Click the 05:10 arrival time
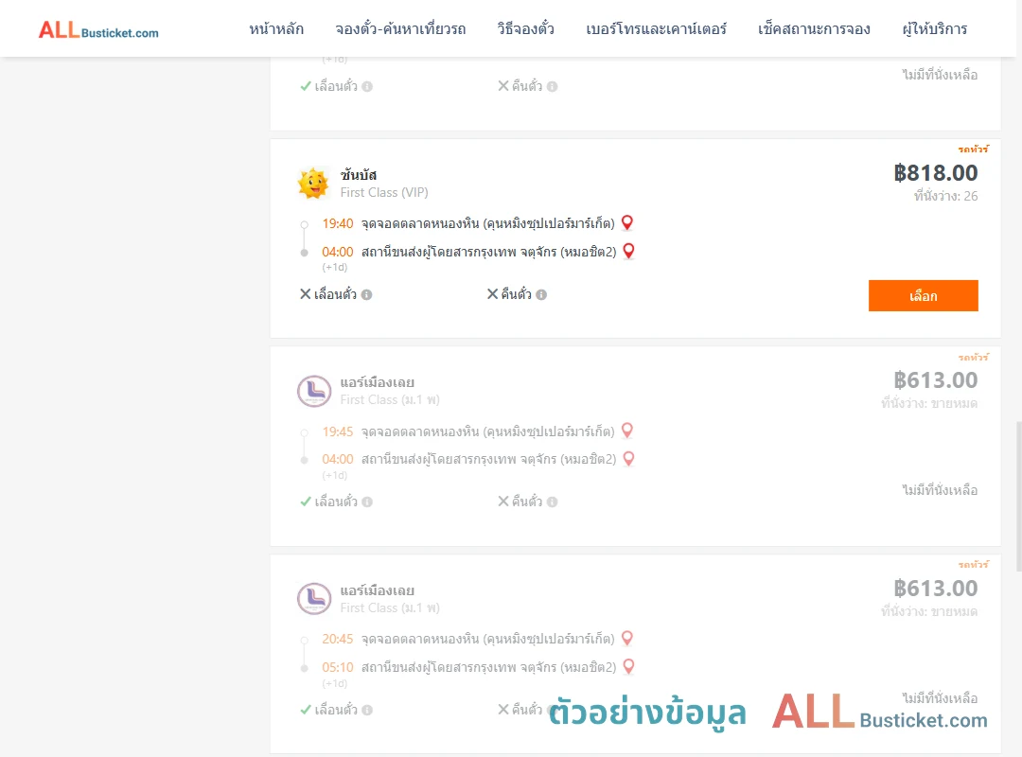This screenshot has width=1022, height=757. (338, 668)
